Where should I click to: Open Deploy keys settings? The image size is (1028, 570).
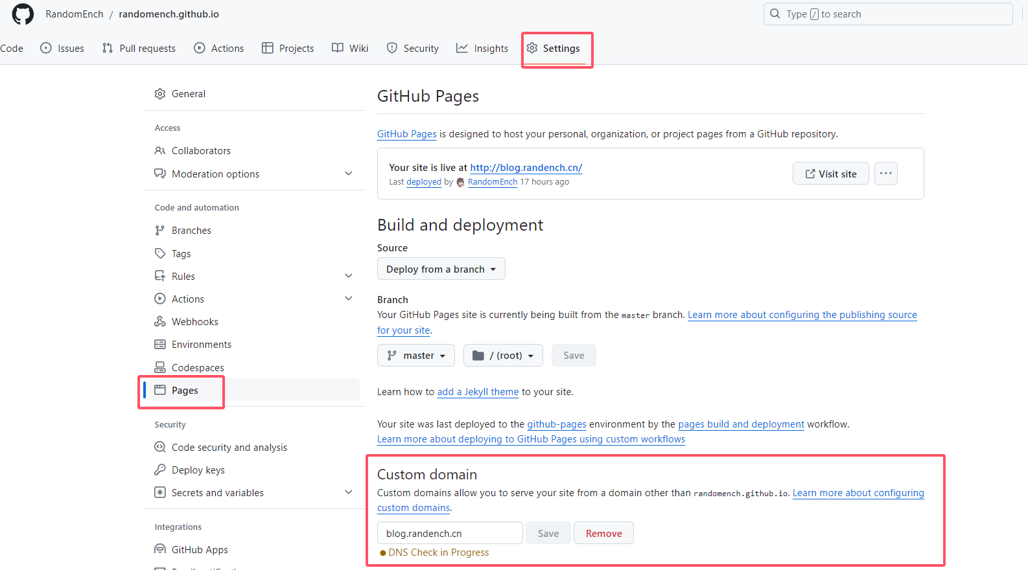pyautogui.click(x=198, y=470)
